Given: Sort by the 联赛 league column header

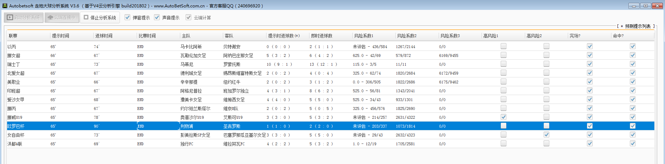Looking at the screenshot, I should [13, 36].
